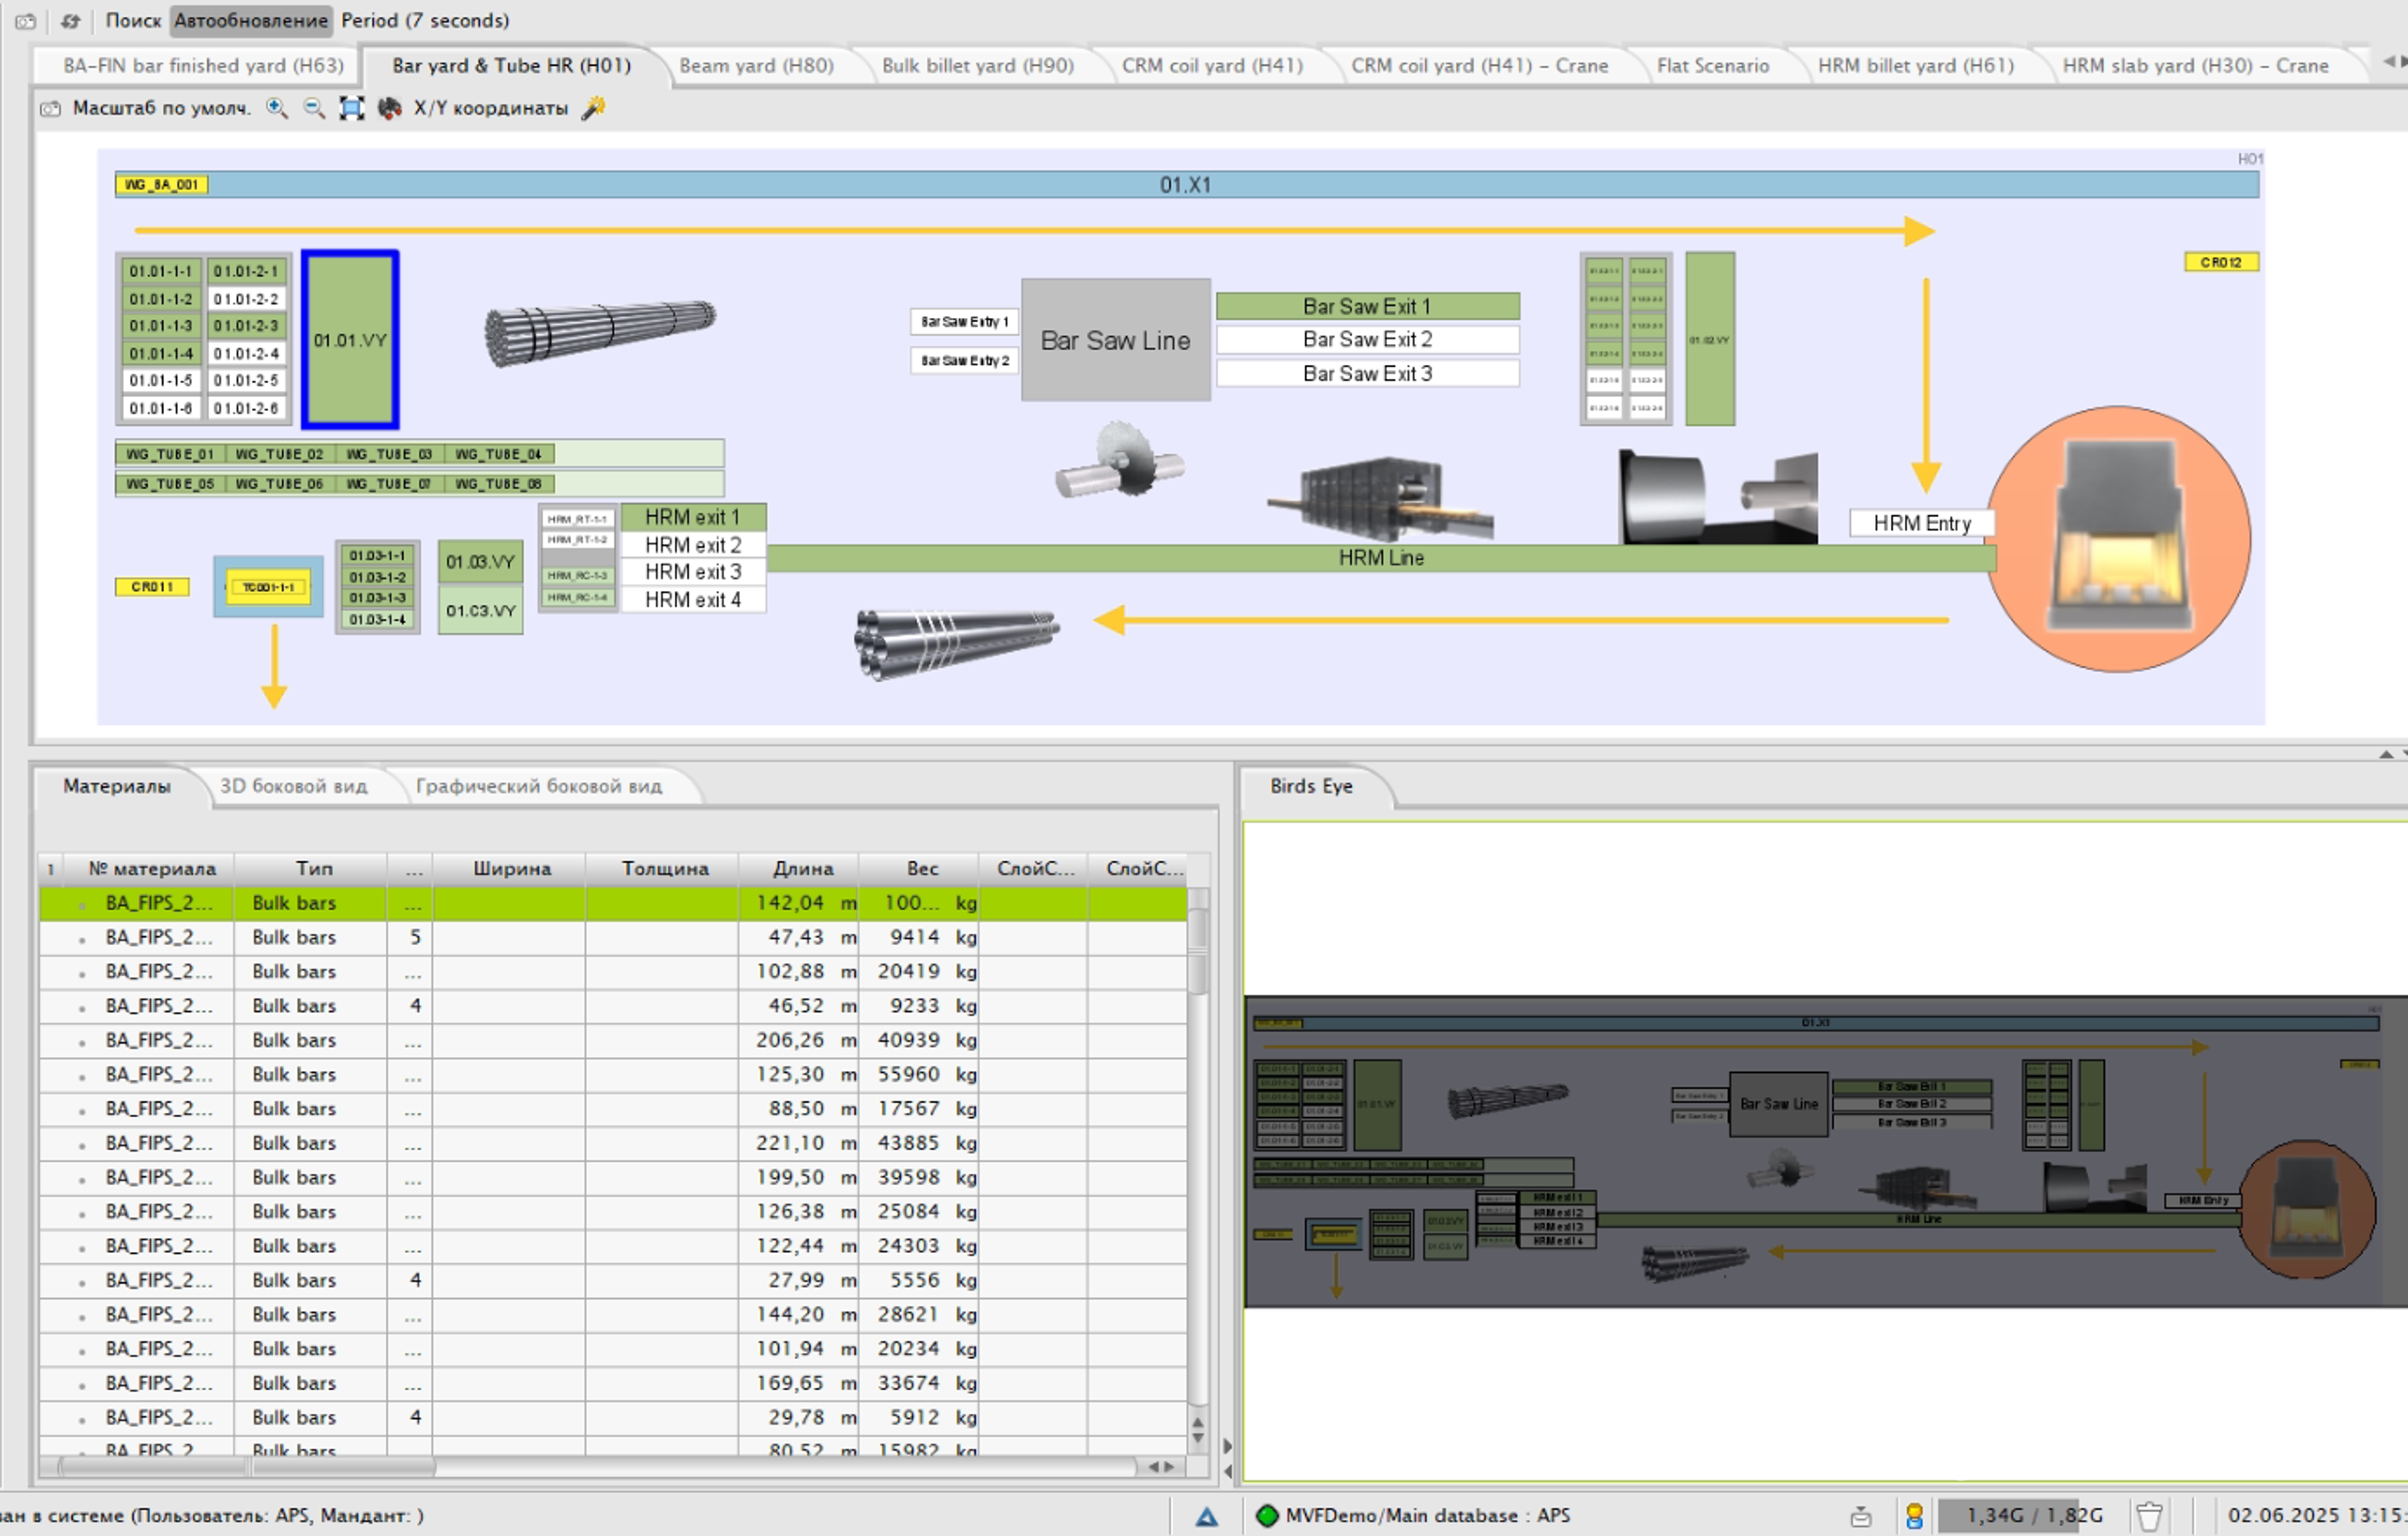Click the zoom in magnifier icon
2408x1536 pixels.
[x=277, y=108]
